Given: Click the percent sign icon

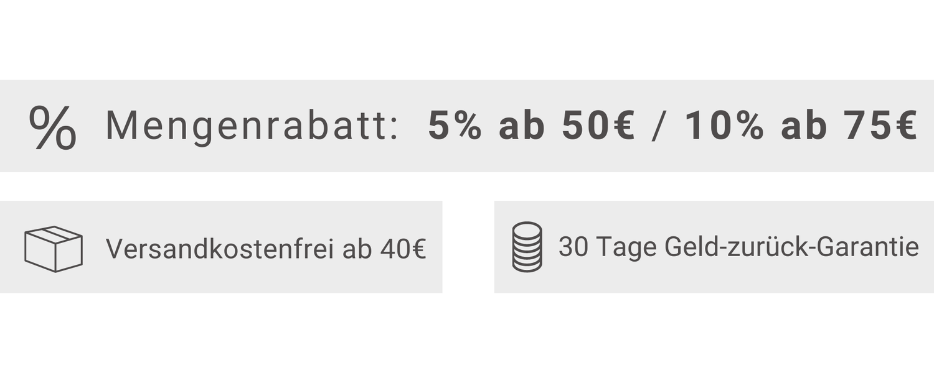Looking at the screenshot, I should (x=53, y=127).
